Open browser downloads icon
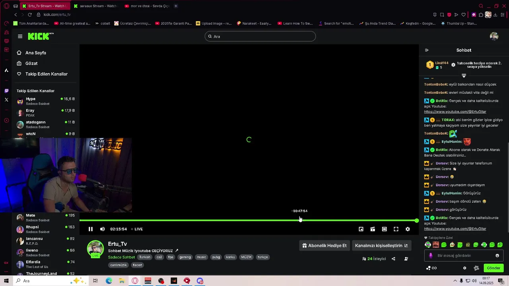 pos(496,15)
